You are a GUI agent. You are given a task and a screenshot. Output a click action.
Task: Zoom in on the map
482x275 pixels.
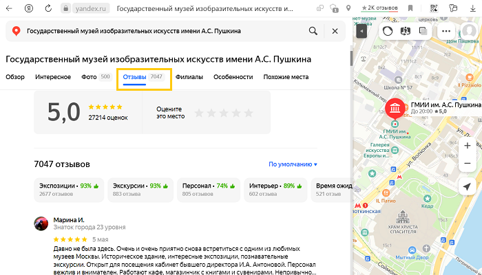click(x=468, y=146)
